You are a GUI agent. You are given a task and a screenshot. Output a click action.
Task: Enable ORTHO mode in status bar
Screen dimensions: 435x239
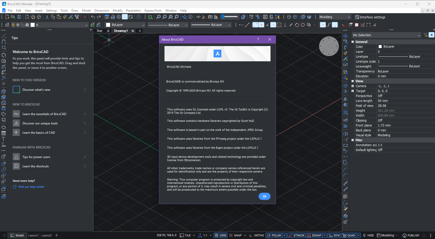(x=256, y=235)
